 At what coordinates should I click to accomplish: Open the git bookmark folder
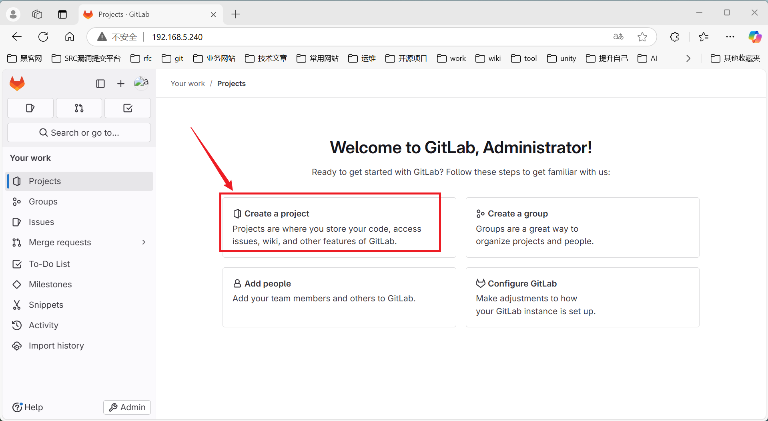point(172,58)
